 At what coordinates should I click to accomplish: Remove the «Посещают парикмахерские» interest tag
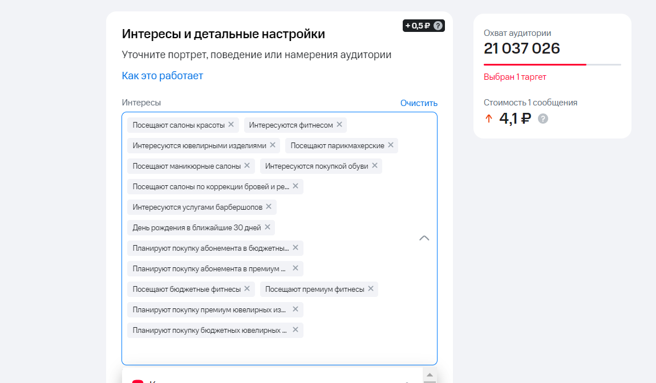390,145
